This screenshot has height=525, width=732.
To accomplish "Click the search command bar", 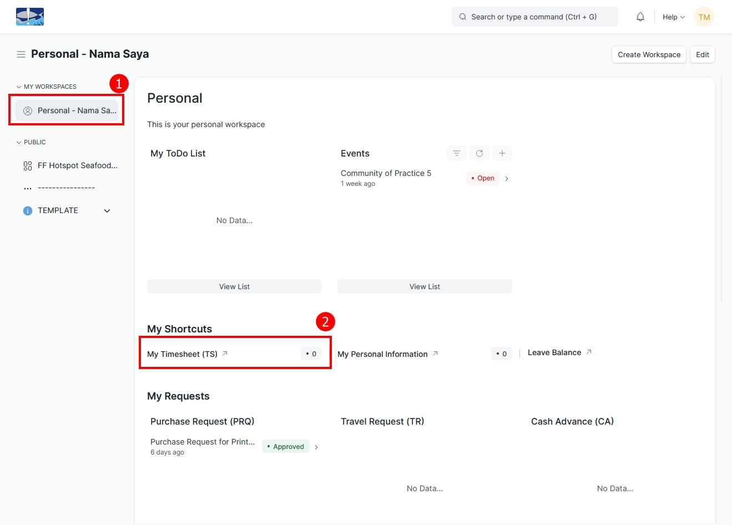I will 534,17.
